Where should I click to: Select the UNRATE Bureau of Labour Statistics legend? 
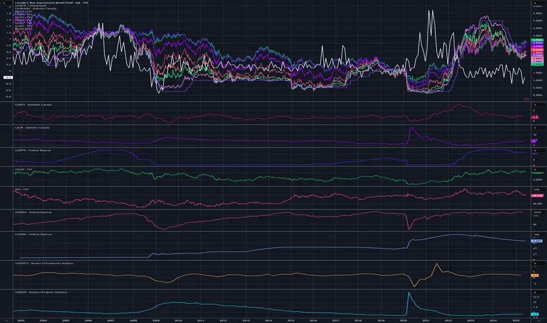click(41, 292)
